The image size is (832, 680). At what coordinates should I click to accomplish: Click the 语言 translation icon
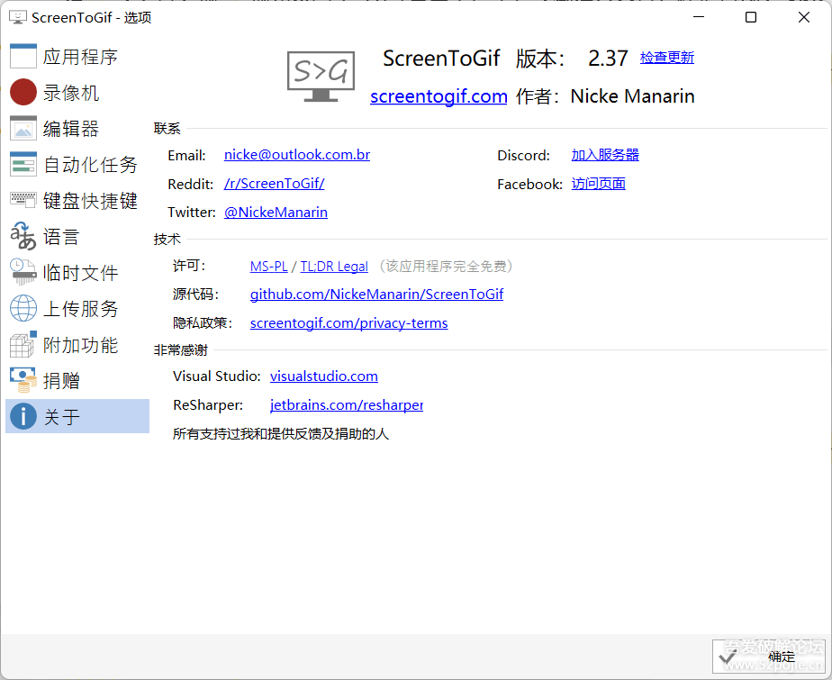pos(23,236)
